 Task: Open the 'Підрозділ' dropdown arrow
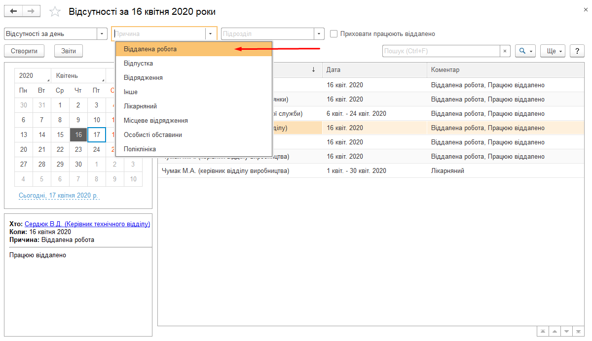(319, 34)
